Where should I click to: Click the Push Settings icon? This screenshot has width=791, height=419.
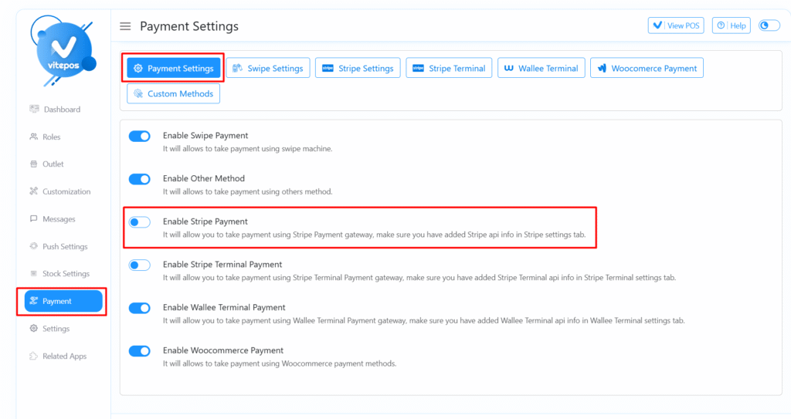click(34, 246)
